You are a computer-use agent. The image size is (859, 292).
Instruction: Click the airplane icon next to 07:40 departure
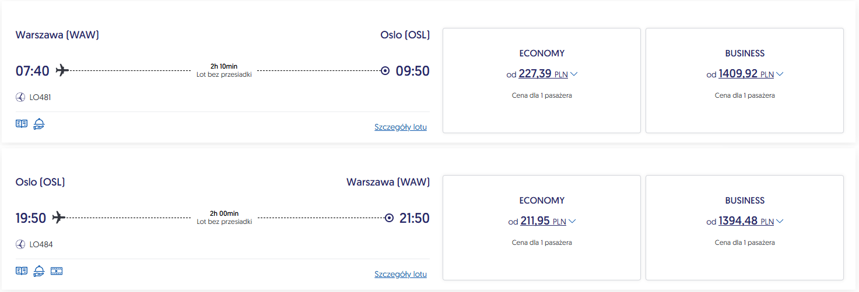tap(62, 70)
